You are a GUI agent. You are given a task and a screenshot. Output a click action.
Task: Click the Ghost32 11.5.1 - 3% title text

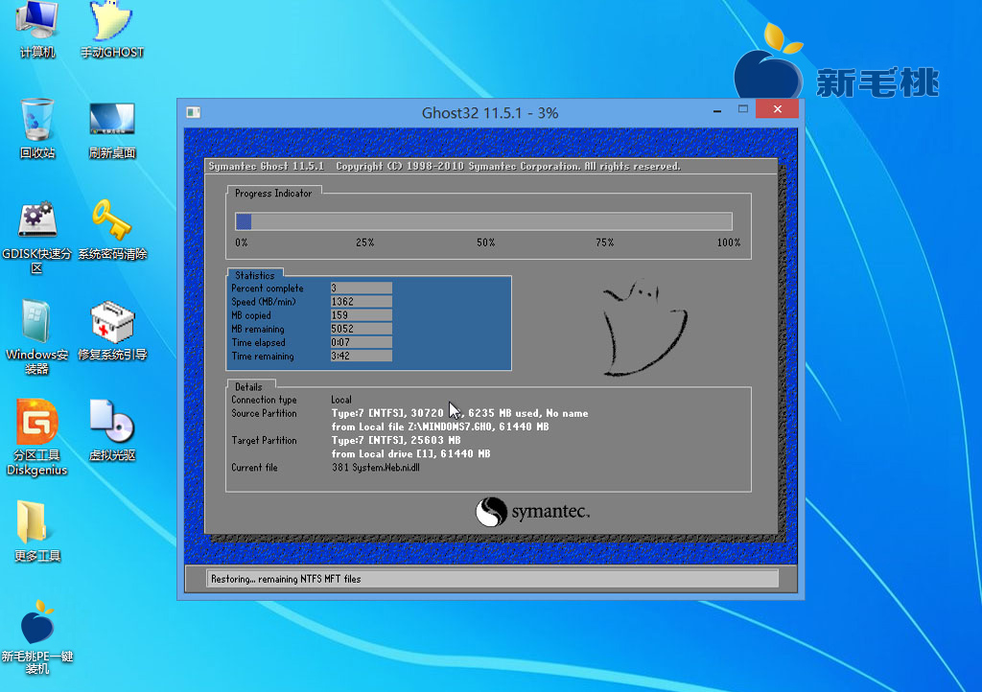[x=490, y=113]
